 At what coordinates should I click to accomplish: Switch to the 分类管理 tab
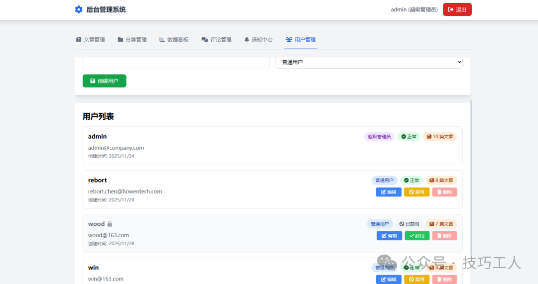click(x=132, y=40)
